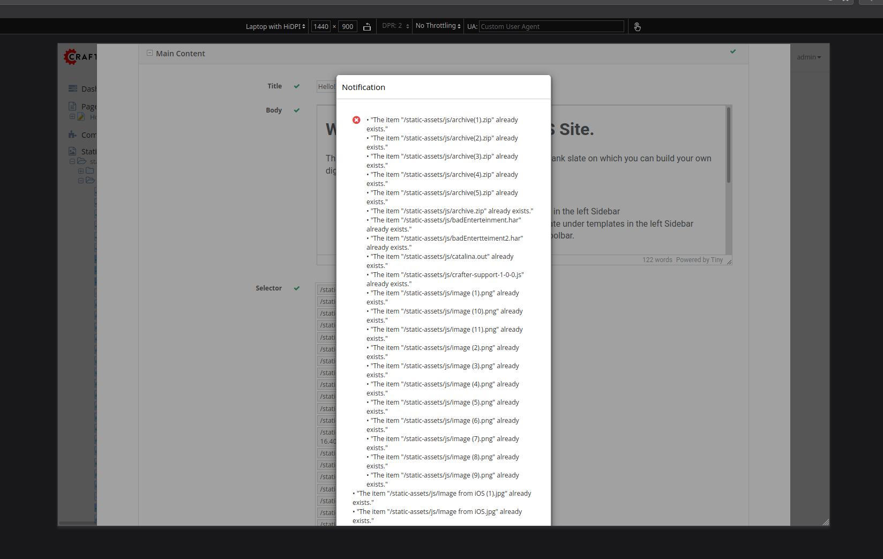Open the No Throttling dropdown
Screen dimensions: 883x559
coord(437,26)
